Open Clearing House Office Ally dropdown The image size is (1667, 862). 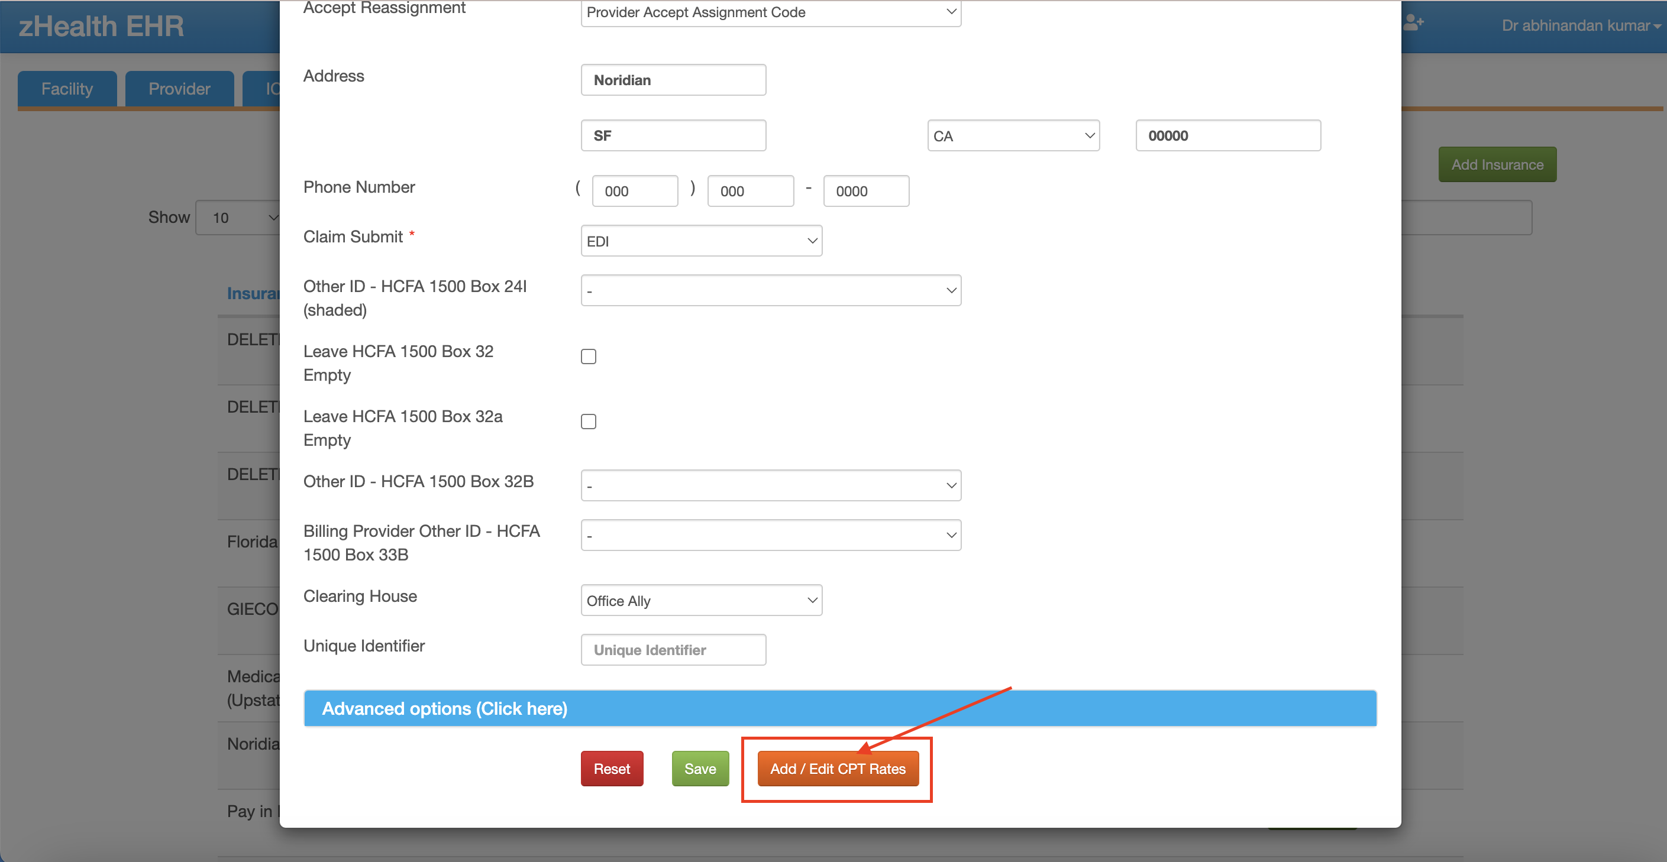coord(702,601)
